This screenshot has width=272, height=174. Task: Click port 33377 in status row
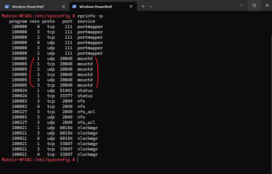pos(66,96)
